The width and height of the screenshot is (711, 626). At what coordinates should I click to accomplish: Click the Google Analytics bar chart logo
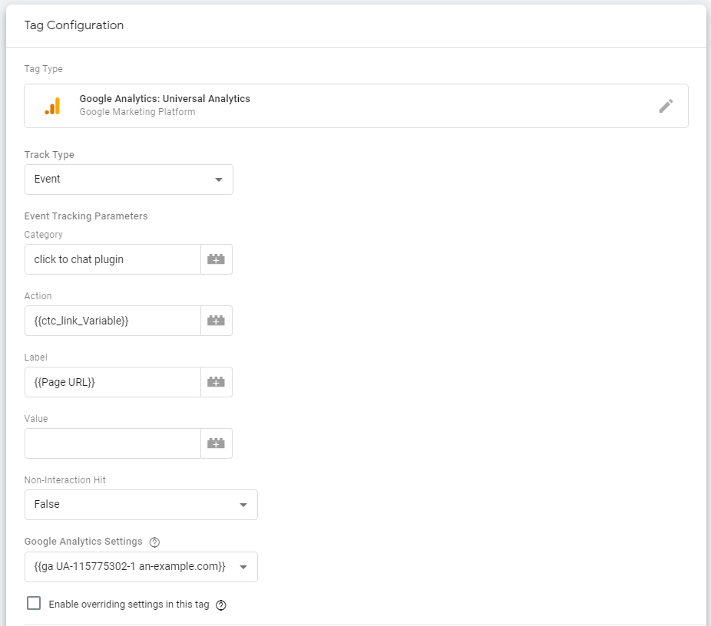tap(53, 106)
